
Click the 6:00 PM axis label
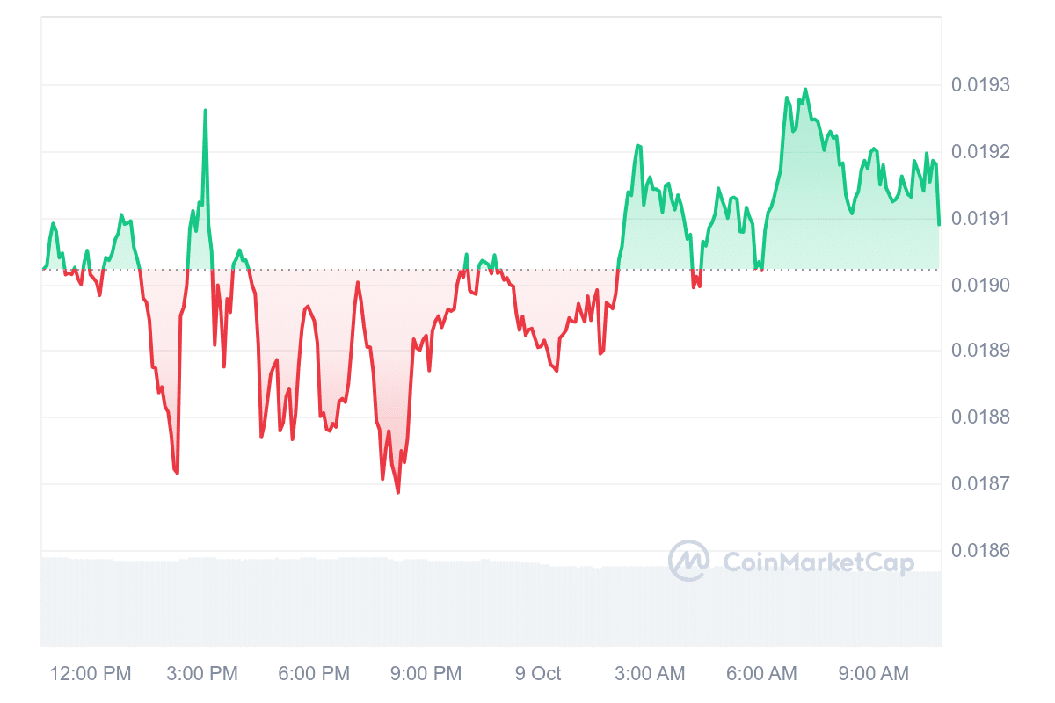[314, 674]
